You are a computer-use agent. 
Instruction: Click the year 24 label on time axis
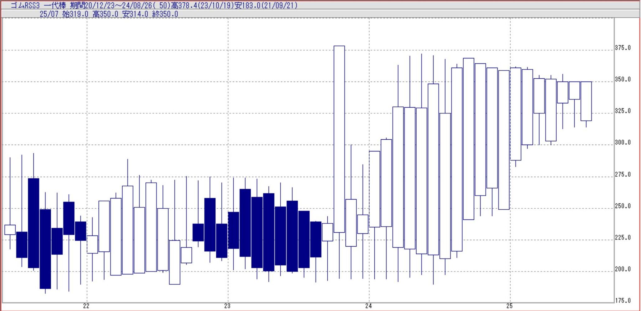click(368, 306)
